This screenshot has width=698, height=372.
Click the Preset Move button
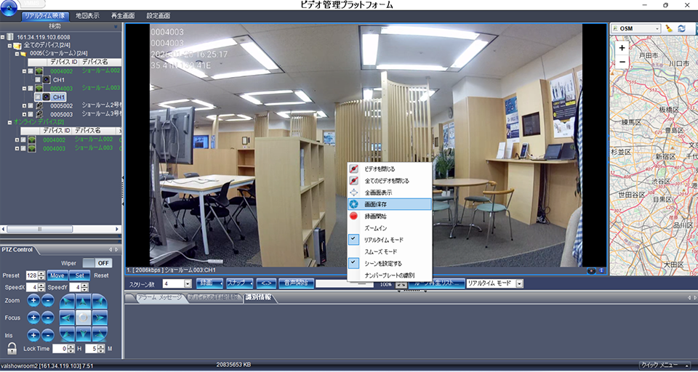pyautogui.click(x=57, y=275)
